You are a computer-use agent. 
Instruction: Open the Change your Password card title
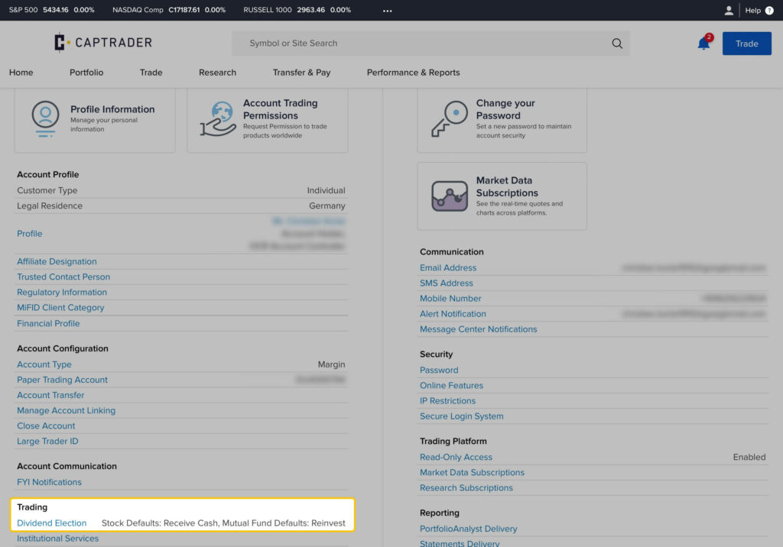coord(505,109)
